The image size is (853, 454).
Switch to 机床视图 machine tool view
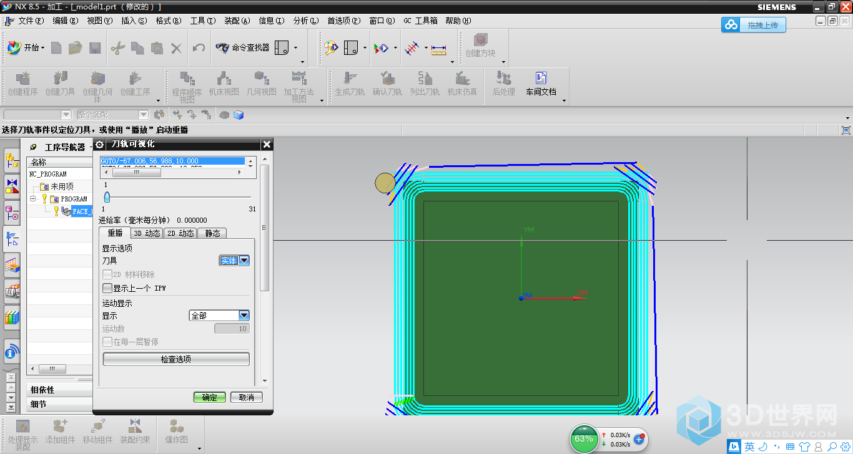tap(224, 84)
